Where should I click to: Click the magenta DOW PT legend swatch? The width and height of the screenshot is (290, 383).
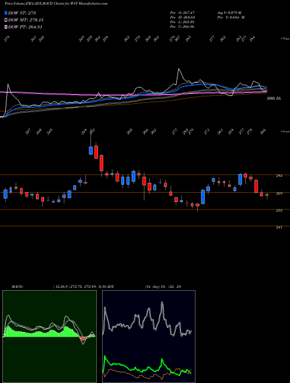click(6, 27)
